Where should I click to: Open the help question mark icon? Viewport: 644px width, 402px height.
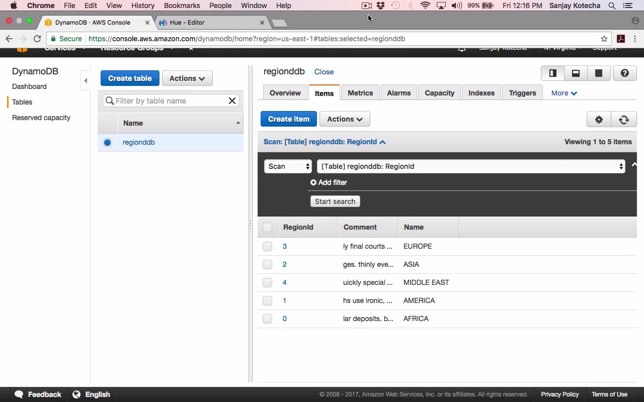pos(625,73)
